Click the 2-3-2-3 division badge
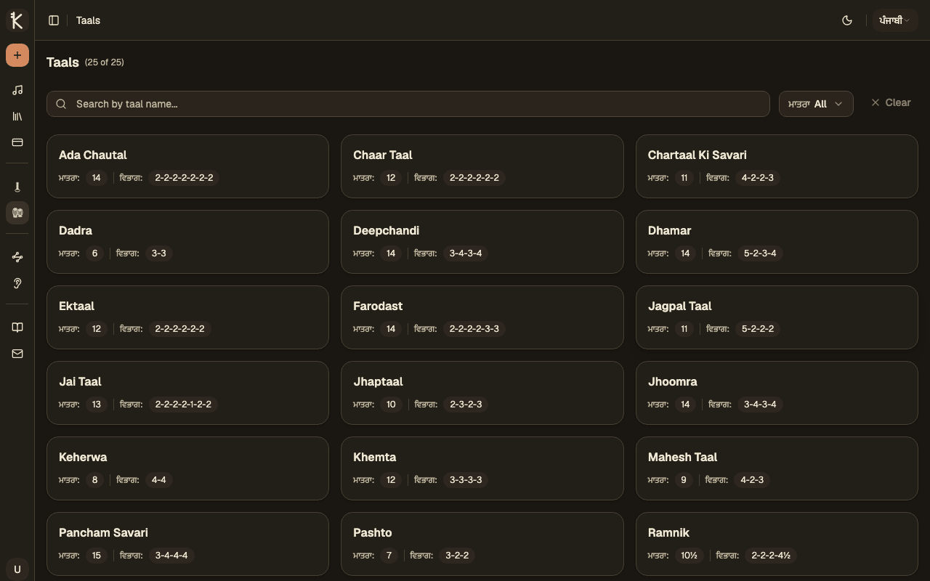The height and width of the screenshot is (581, 930). [466, 405]
